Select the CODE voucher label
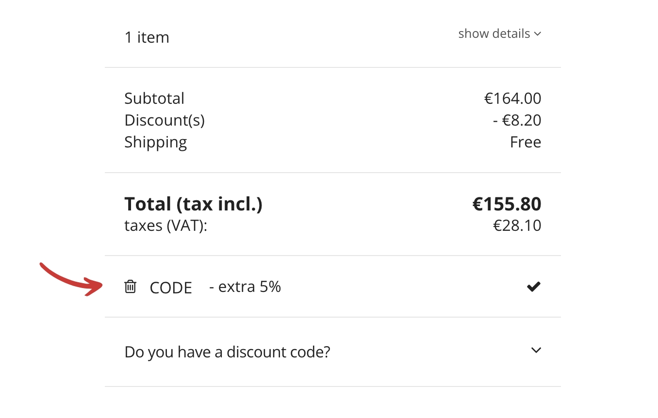 171,288
